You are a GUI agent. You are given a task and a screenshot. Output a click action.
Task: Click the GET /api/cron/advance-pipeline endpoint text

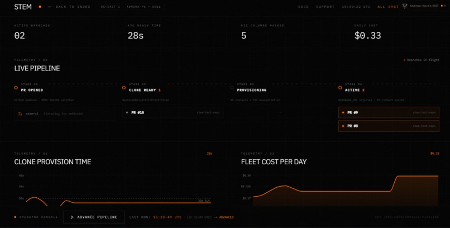coord(407,217)
